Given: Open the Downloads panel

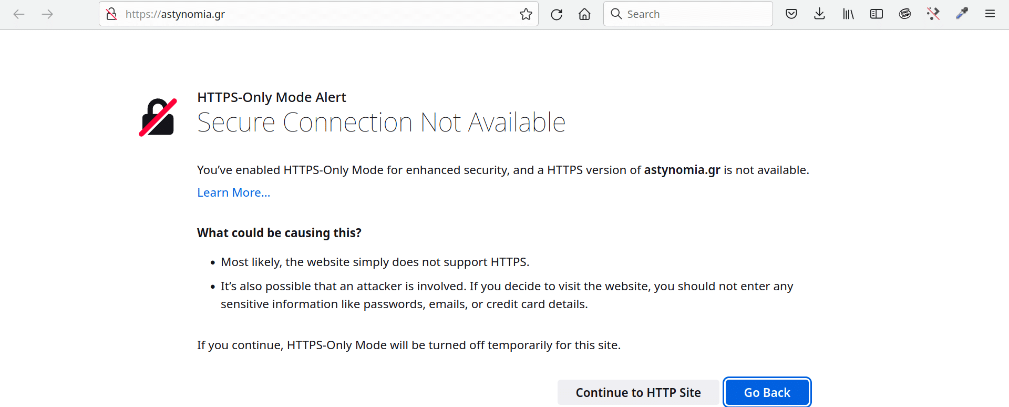Looking at the screenshot, I should click(x=819, y=14).
